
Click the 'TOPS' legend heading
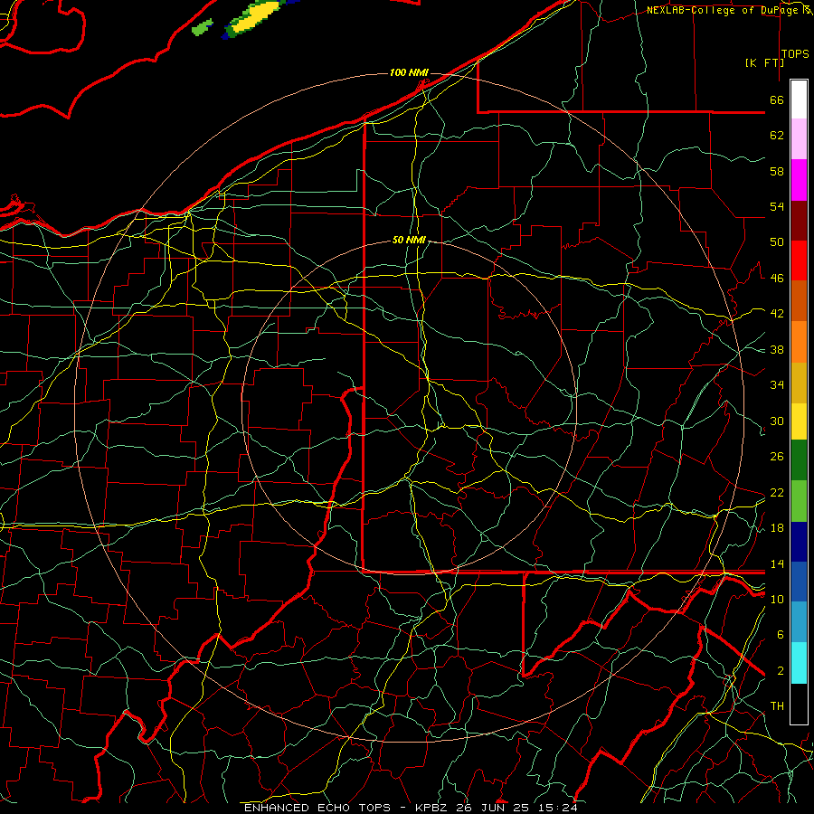[795, 54]
